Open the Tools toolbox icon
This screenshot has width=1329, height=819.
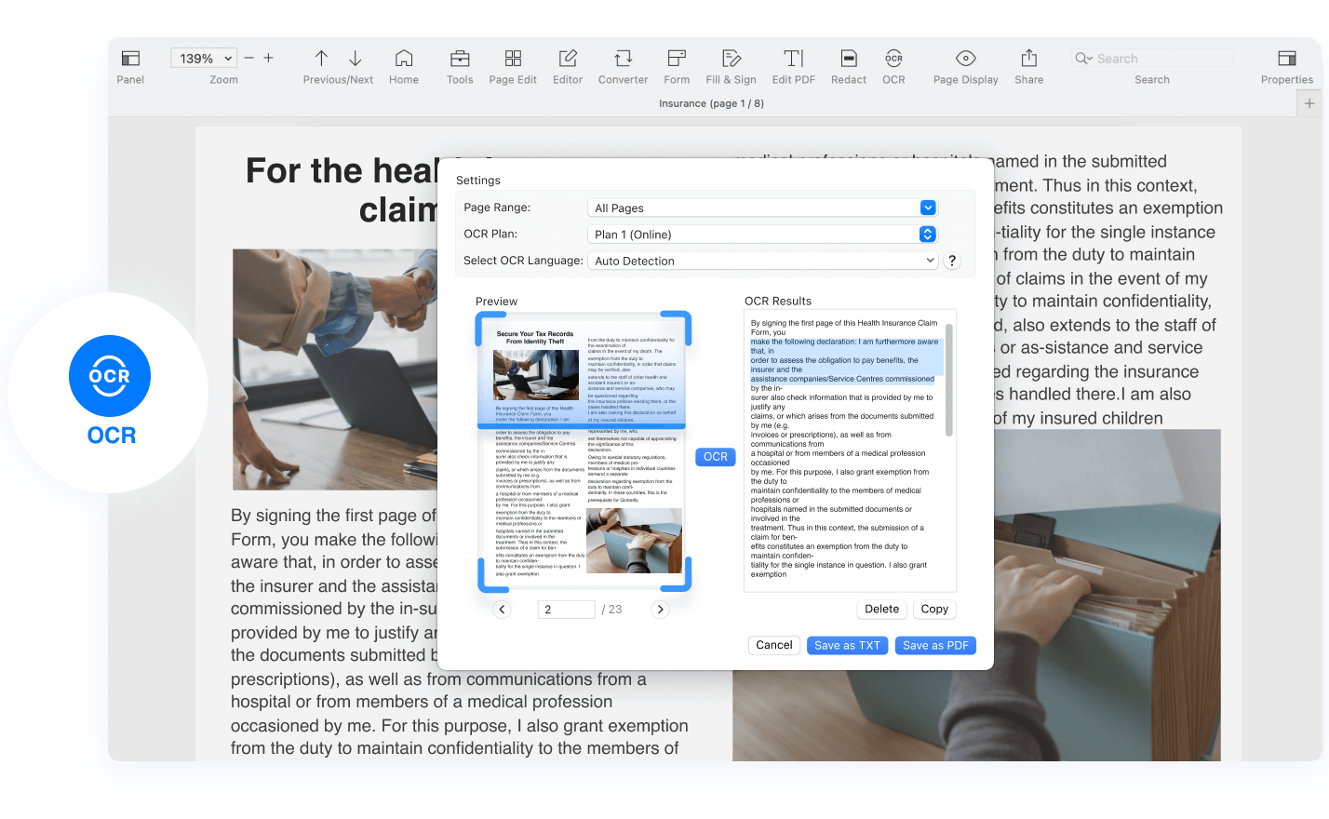coord(460,59)
